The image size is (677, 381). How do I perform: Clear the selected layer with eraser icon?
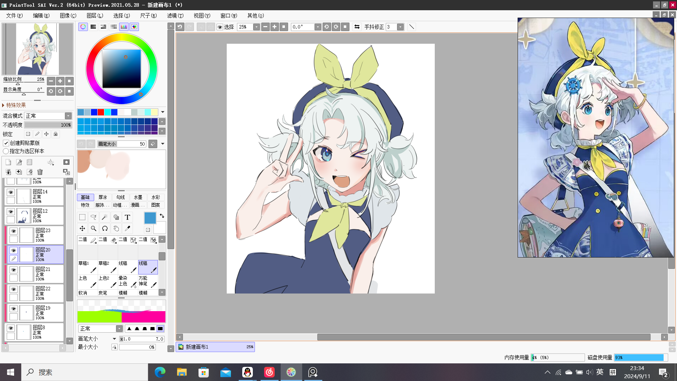(x=30, y=172)
